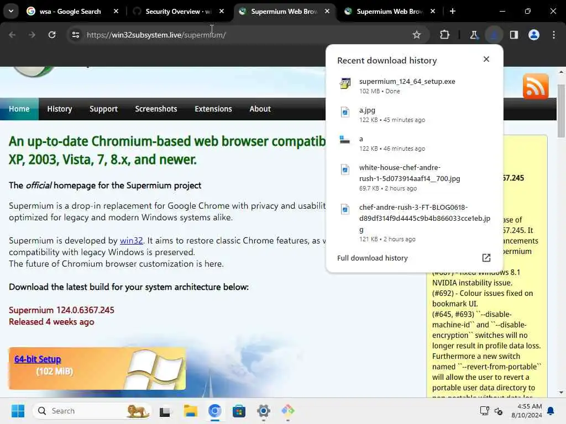Open the Windows Start menu
566x424 pixels.
[18, 411]
